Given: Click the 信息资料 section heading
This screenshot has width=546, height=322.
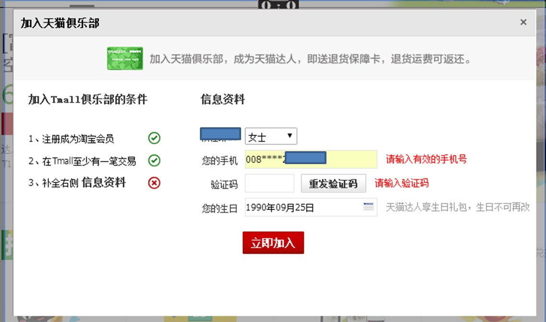Looking at the screenshot, I should pos(222,100).
